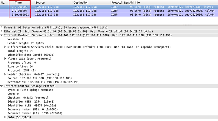Select the Sequence number (LE): 1536 field

click(x=35, y=113)
